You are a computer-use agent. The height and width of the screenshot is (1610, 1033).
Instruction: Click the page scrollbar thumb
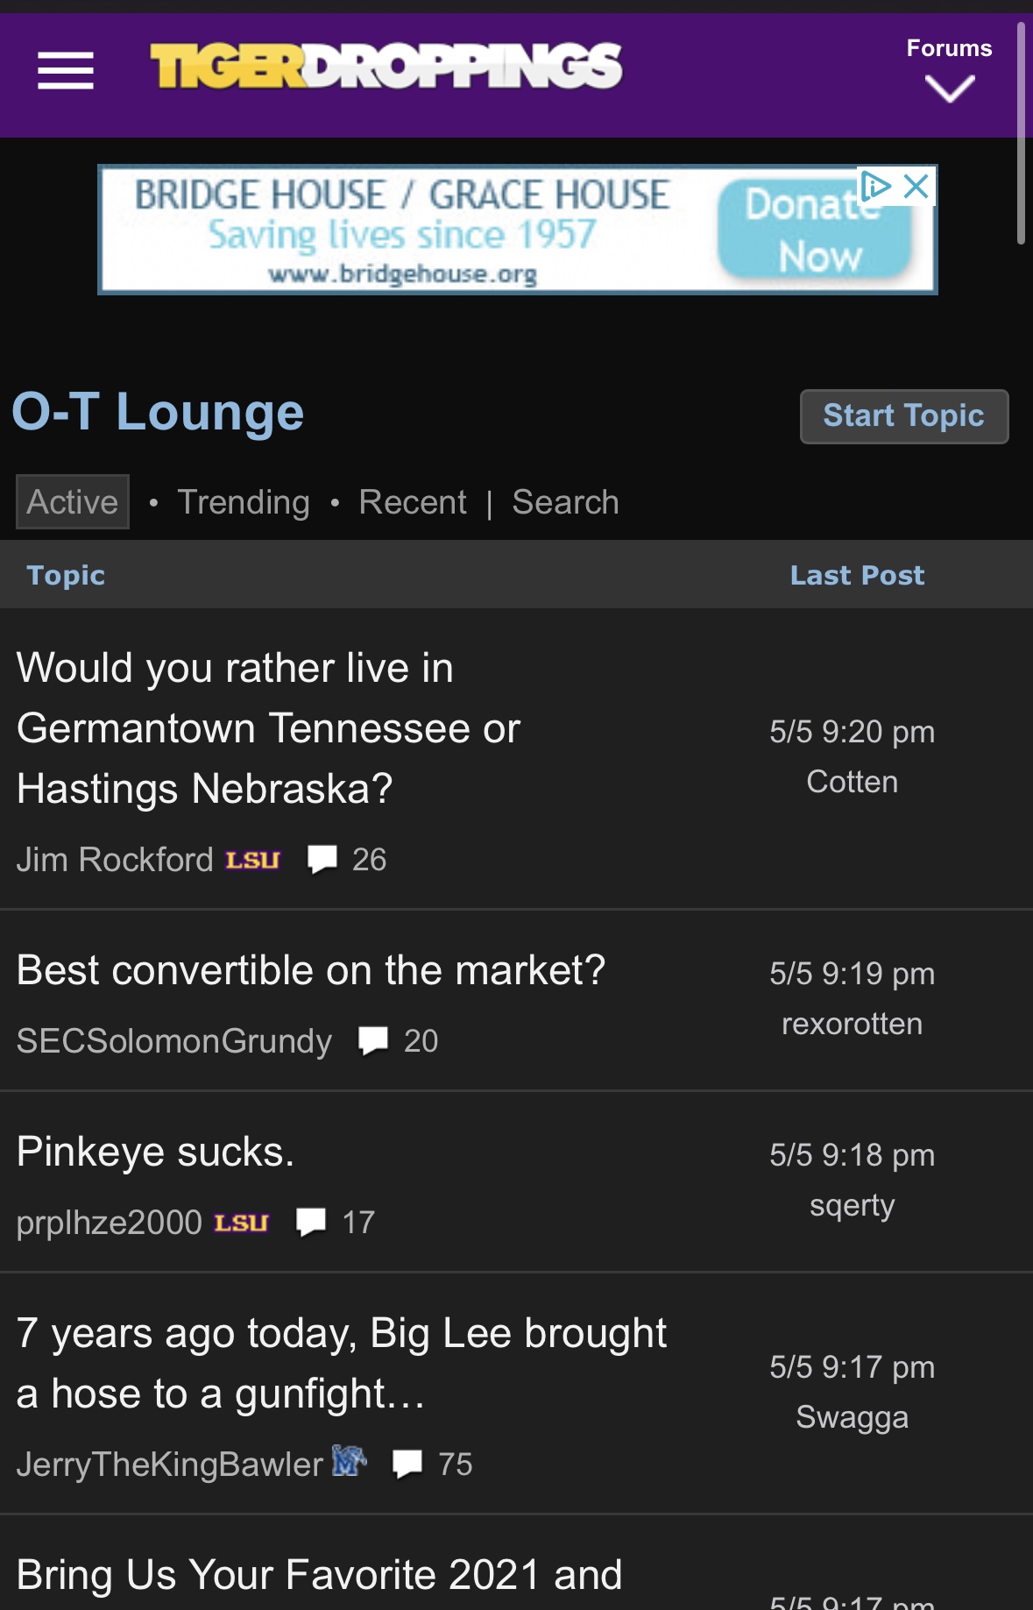[1021, 133]
